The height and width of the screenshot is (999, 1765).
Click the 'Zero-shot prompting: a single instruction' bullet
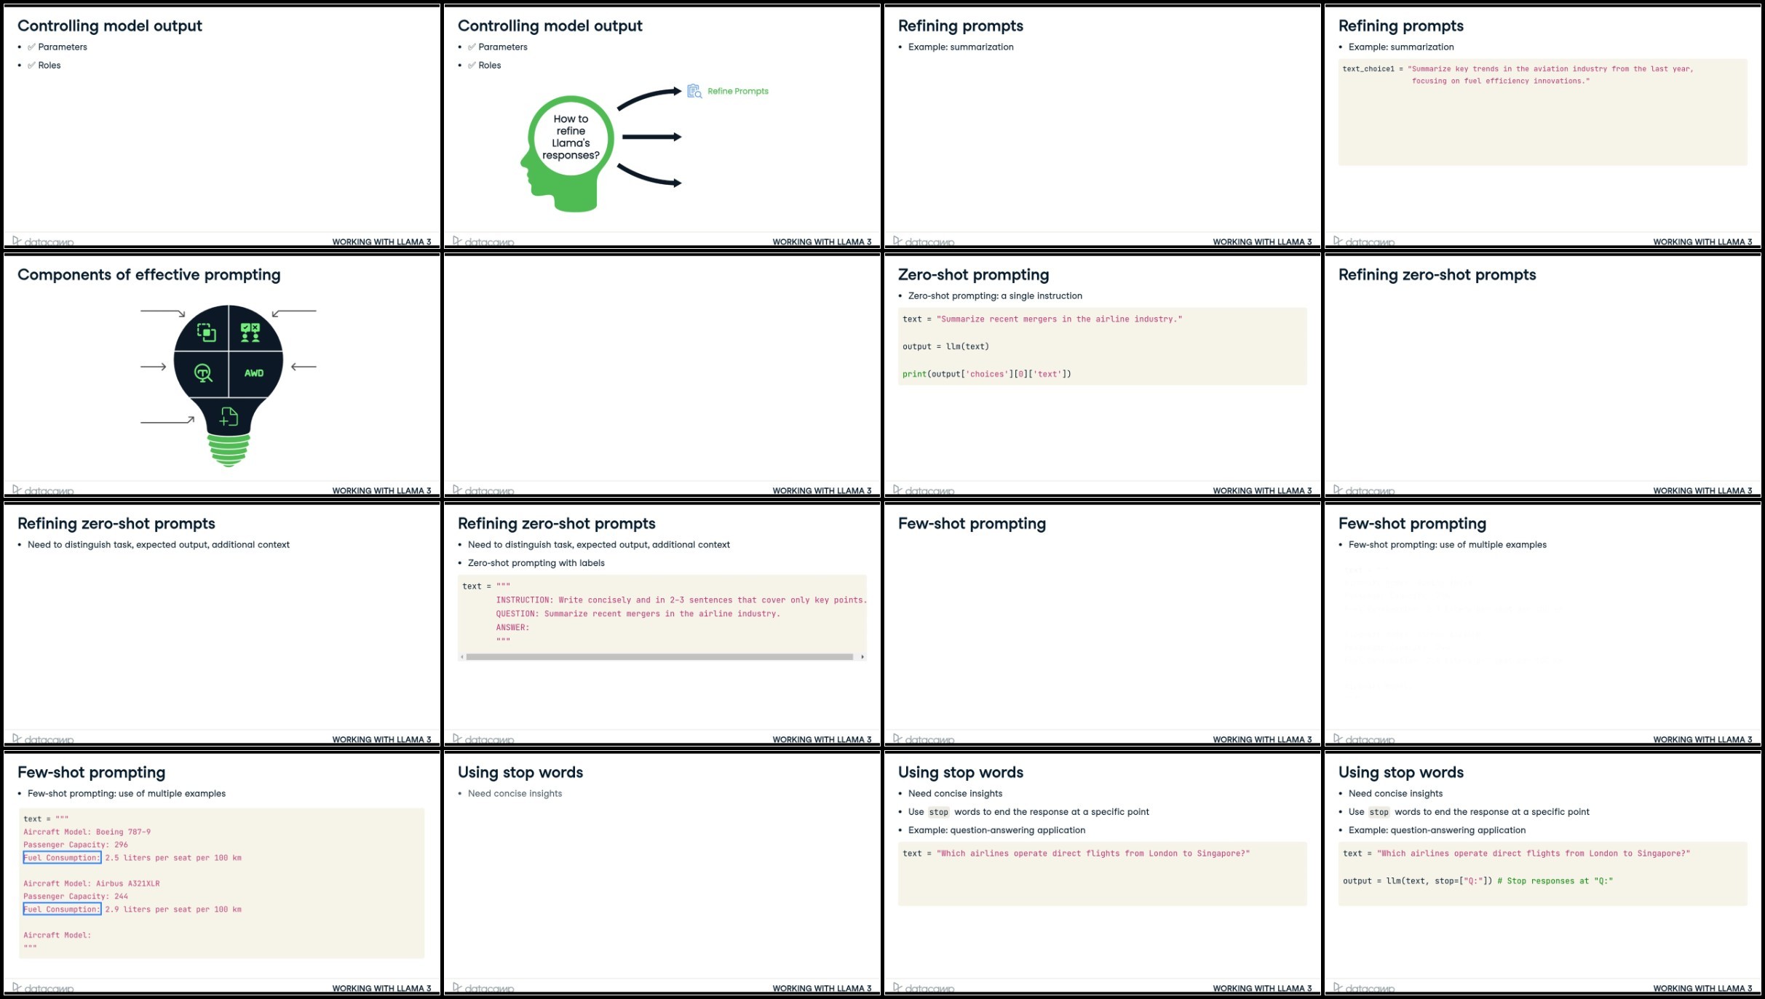(x=995, y=295)
